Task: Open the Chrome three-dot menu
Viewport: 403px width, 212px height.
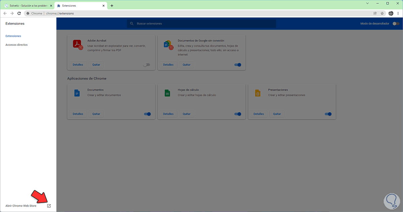Action: point(398,13)
